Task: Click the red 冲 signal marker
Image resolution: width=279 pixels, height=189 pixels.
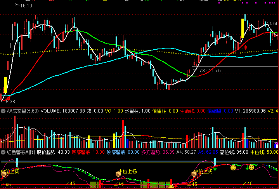Action: [x=245, y=47]
